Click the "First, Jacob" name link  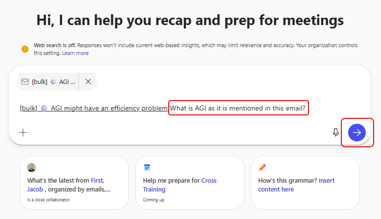pyautogui.click(x=97, y=180)
